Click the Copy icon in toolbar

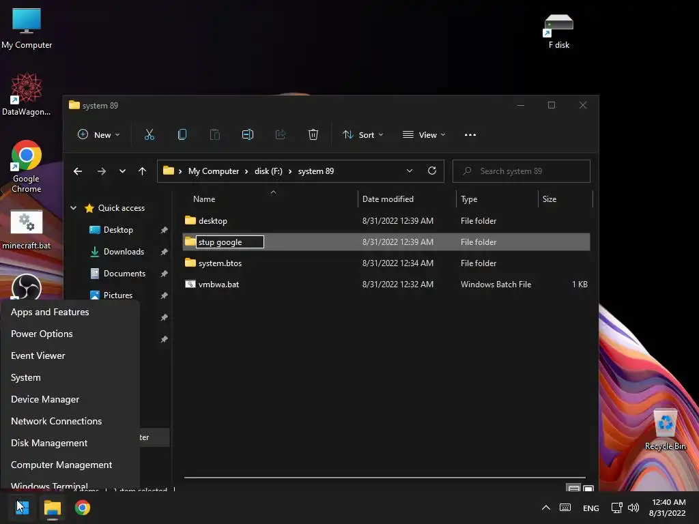click(x=182, y=134)
